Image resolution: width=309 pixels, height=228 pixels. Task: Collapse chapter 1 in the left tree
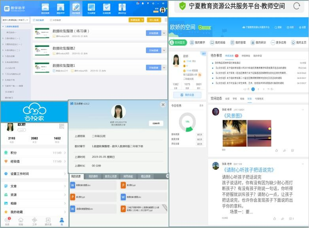coord(3,26)
